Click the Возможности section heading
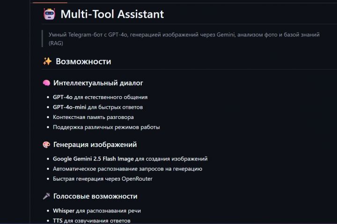 (83, 61)
